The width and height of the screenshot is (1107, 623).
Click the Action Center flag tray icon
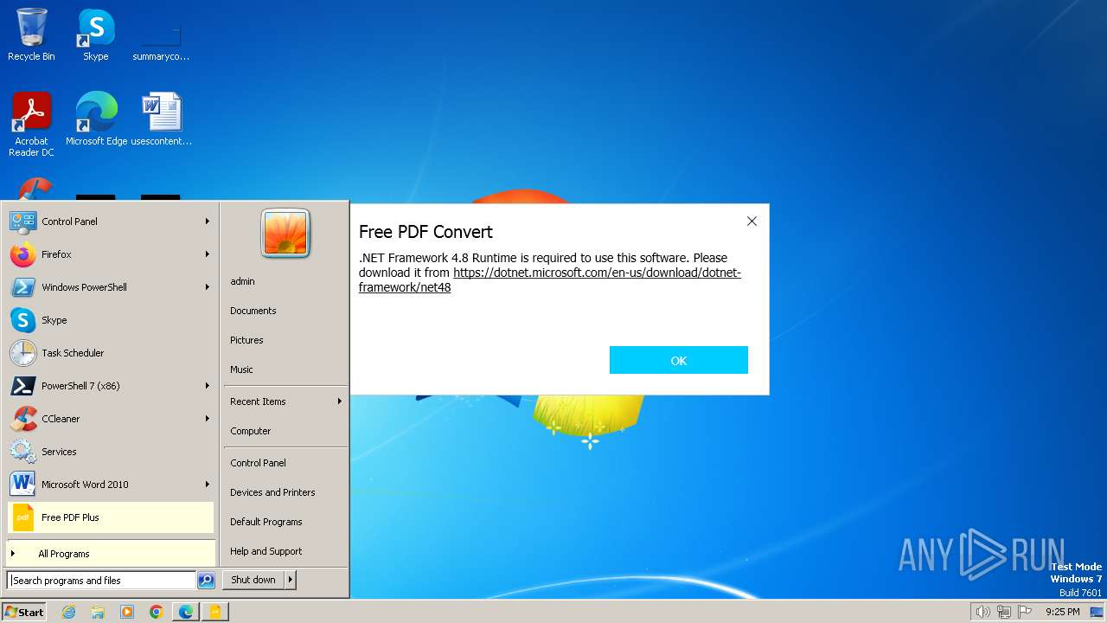(x=1026, y=612)
